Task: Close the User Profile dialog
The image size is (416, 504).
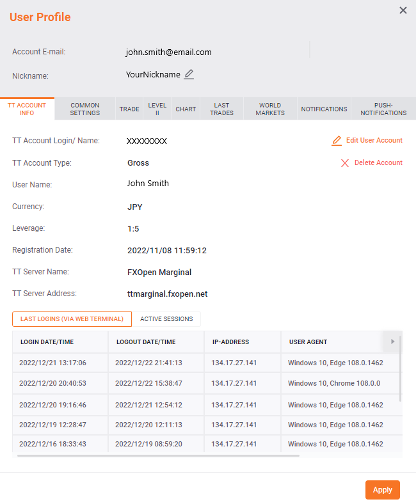Action: pos(403,10)
